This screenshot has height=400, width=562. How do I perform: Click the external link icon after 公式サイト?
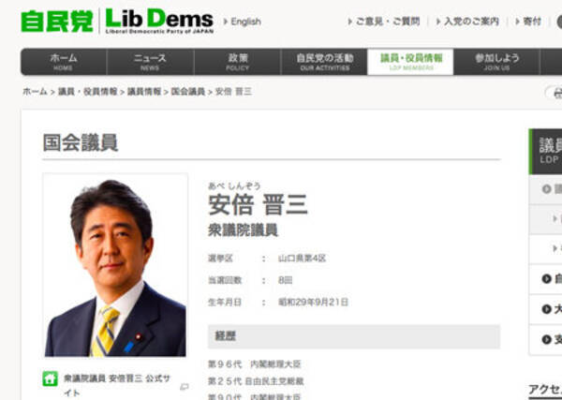185,386
